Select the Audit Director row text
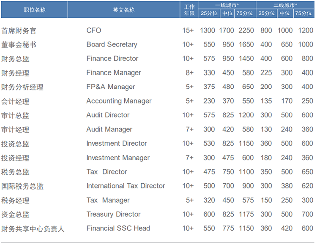317x245 pixels. tap(108, 115)
